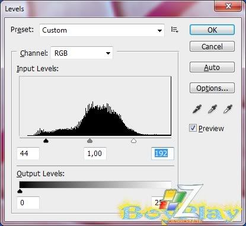Click the Auto button
Viewport: 246px width, 226px height.
point(212,67)
